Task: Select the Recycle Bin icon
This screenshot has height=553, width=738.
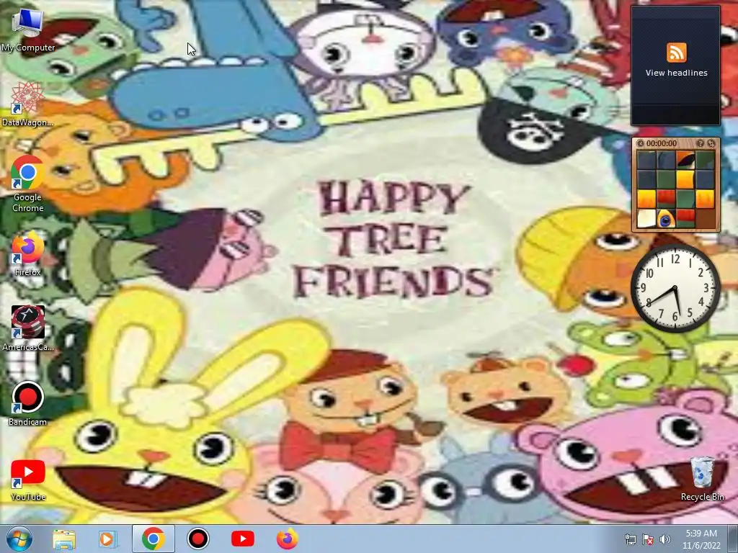Action: pyautogui.click(x=702, y=479)
